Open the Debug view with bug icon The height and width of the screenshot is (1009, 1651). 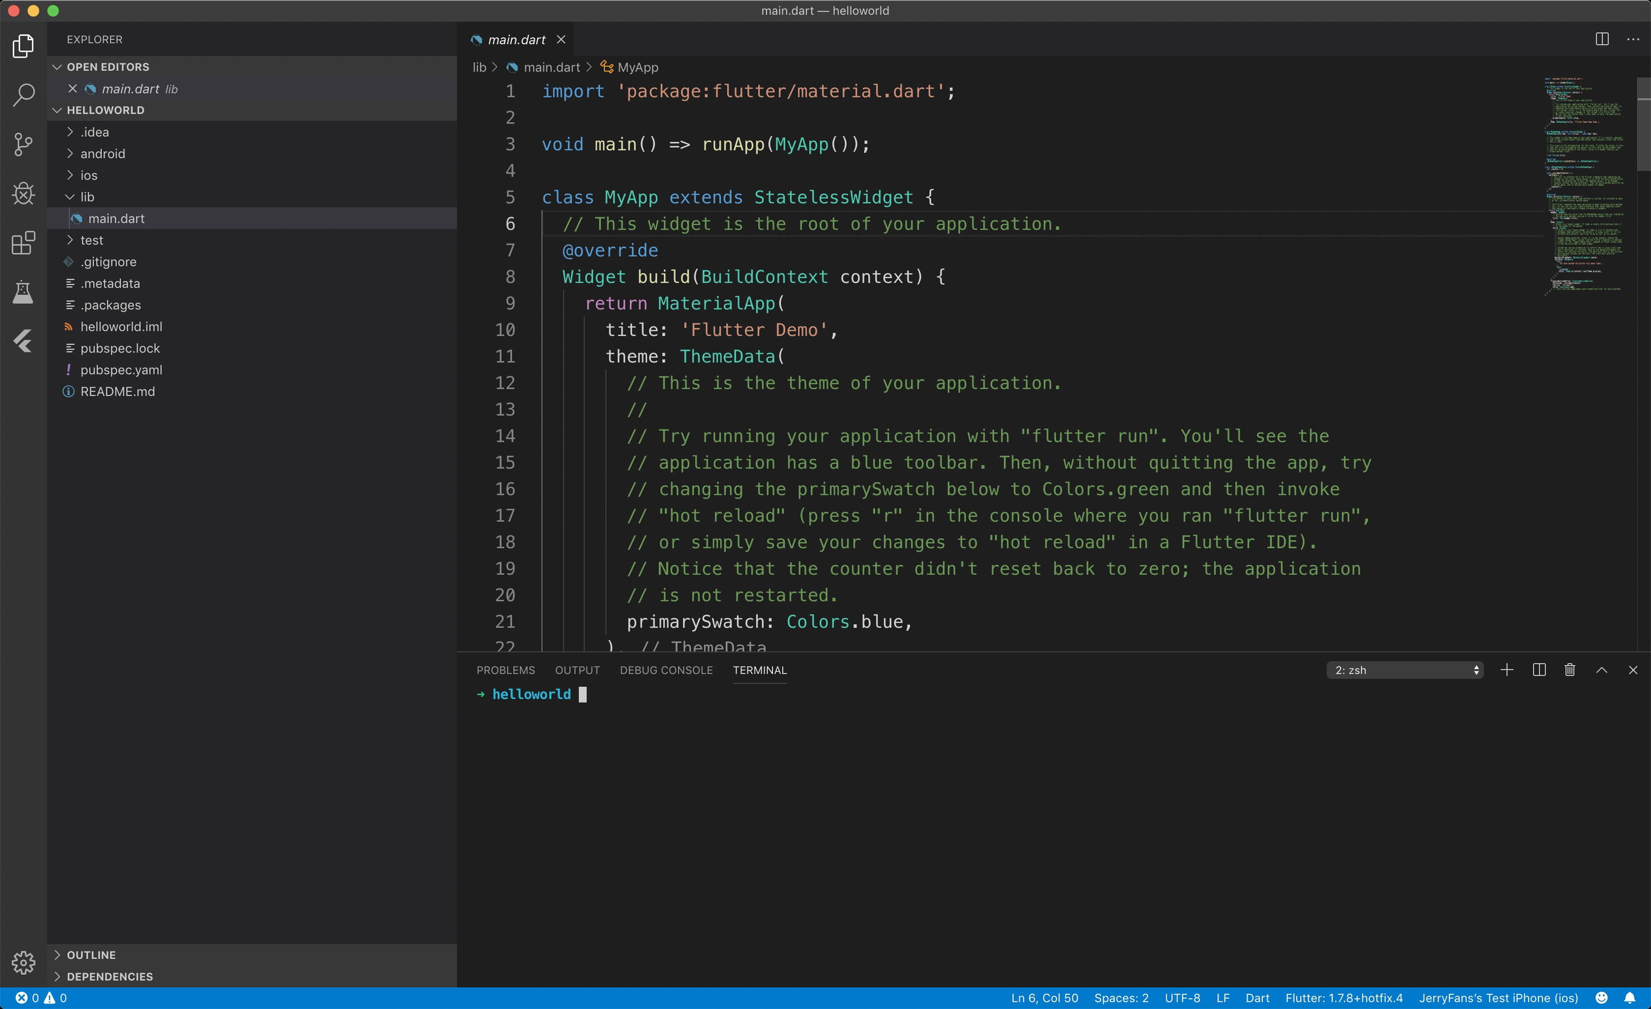click(x=23, y=194)
